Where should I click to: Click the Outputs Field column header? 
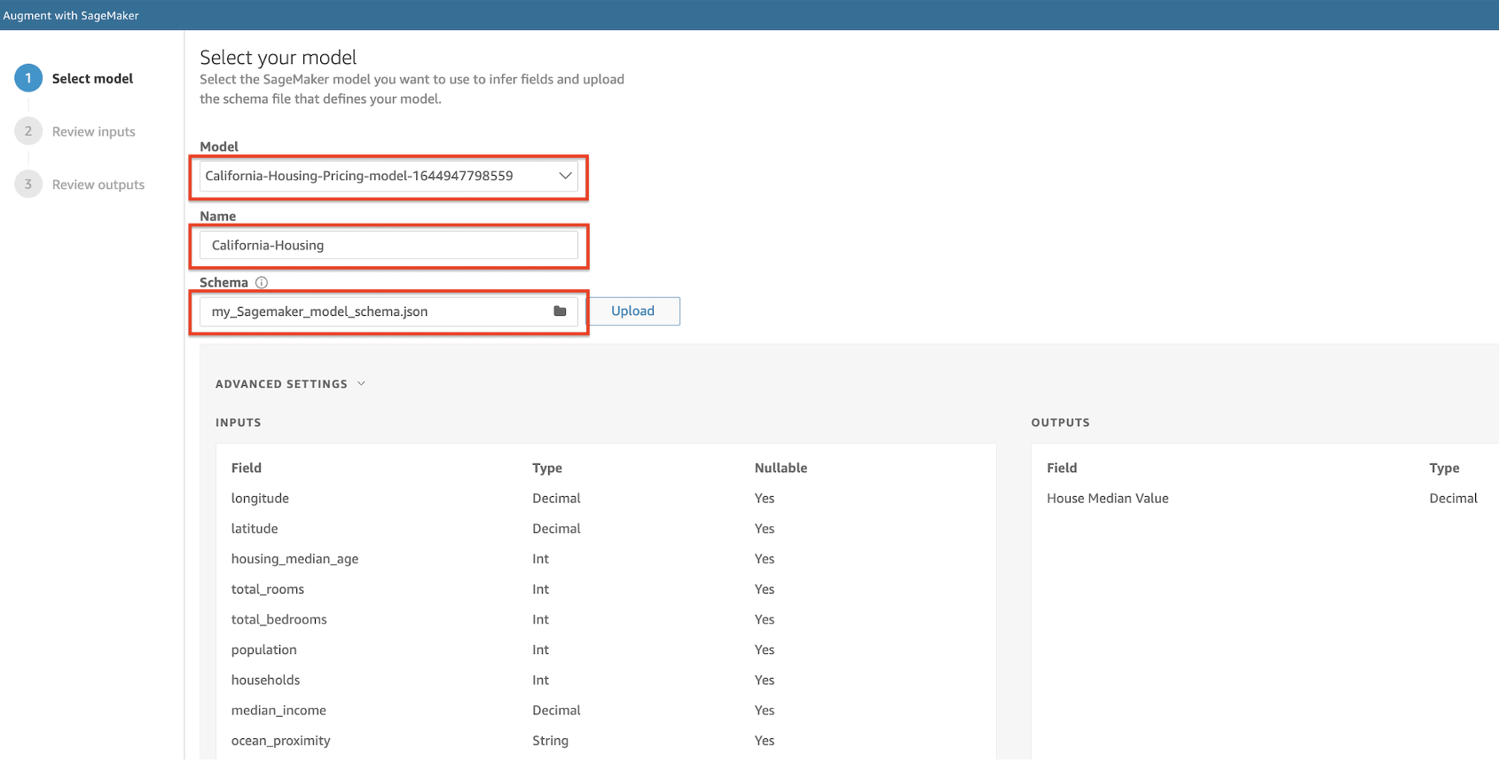[1062, 468]
